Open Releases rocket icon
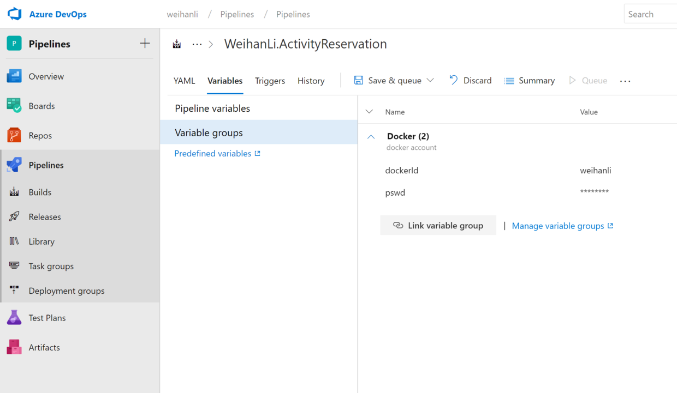Screen dimensions: 677x393 click(14, 216)
